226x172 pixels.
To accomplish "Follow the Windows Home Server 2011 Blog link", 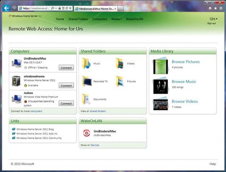I will coord(35,129).
